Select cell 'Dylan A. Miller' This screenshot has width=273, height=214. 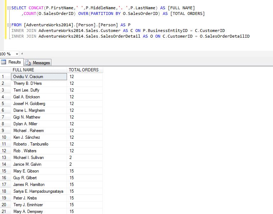coord(39,124)
